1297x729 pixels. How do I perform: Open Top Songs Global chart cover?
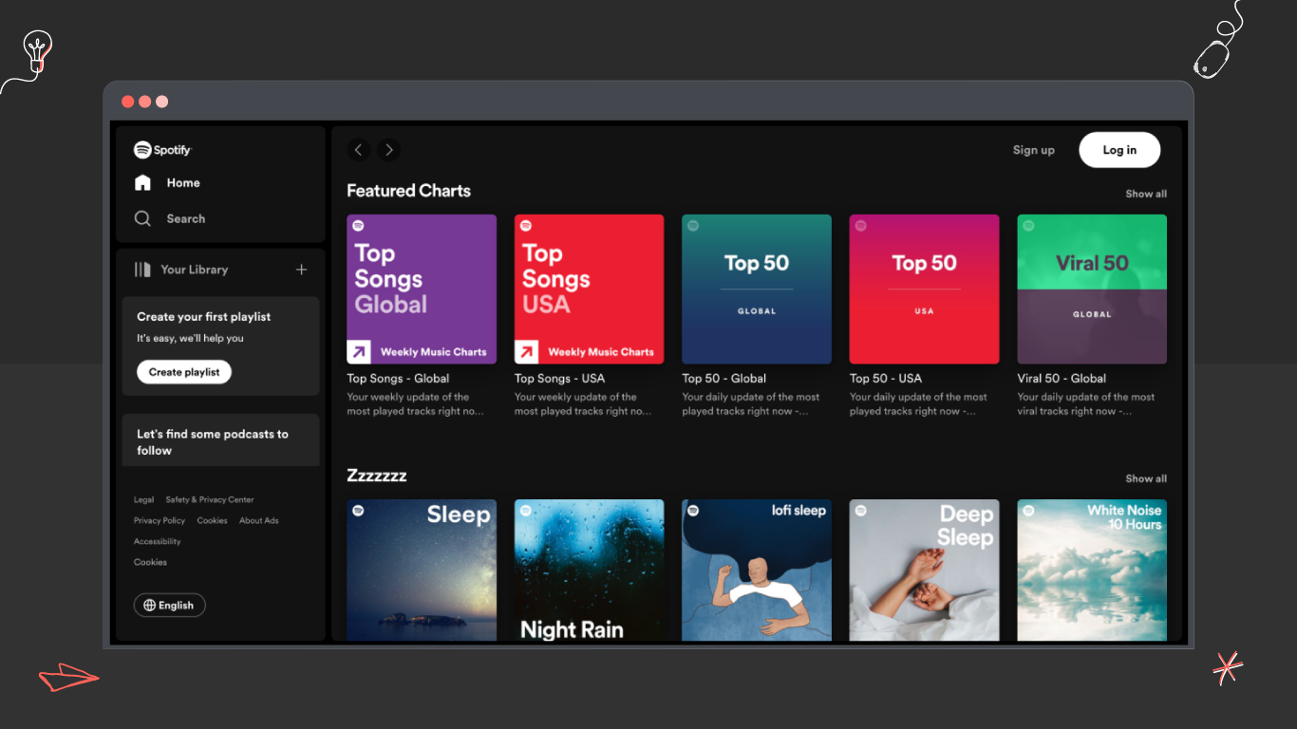pyautogui.click(x=422, y=290)
